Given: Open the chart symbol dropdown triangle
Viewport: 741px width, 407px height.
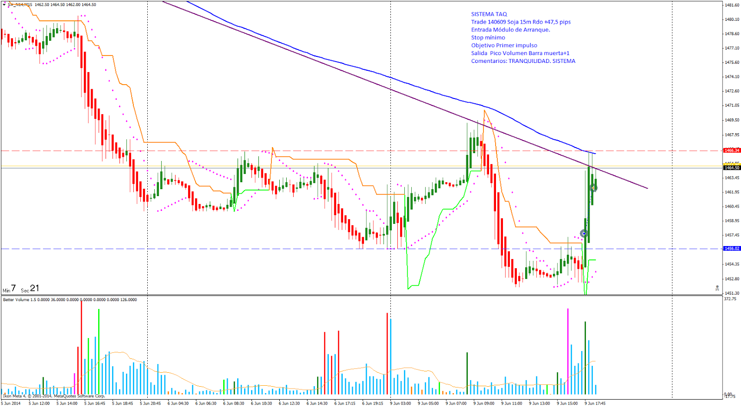Looking at the screenshot, I should tap(4, 5).
